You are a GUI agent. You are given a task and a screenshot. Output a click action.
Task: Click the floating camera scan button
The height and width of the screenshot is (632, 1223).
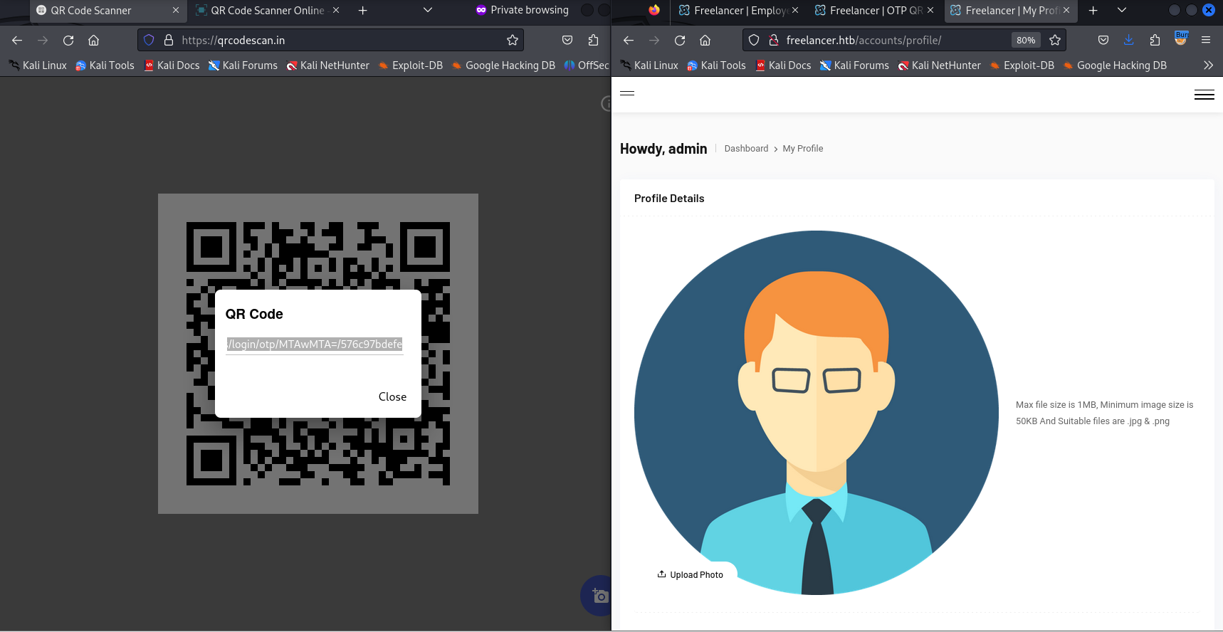click(x=598, y=596)
